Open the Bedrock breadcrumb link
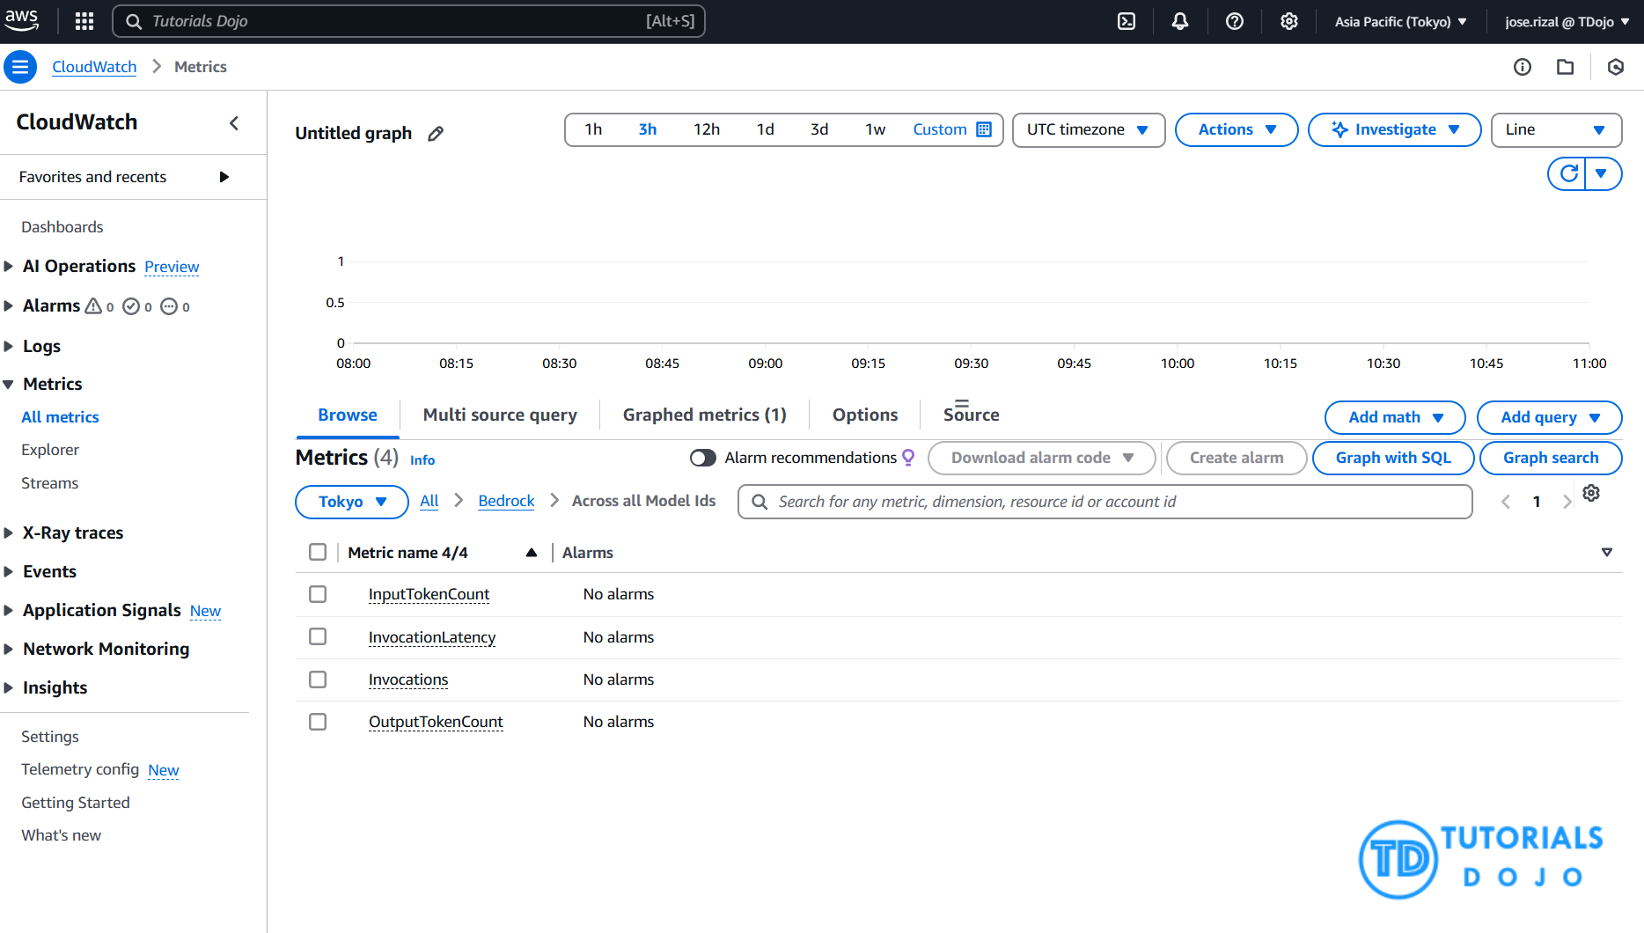 coord(506,501)
